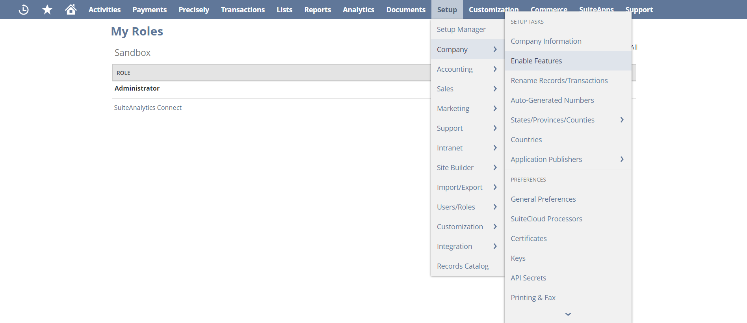Screen dimensions: 747x323
Task: Open the Reports menu in navigation bar
Action: click(317, 9)
